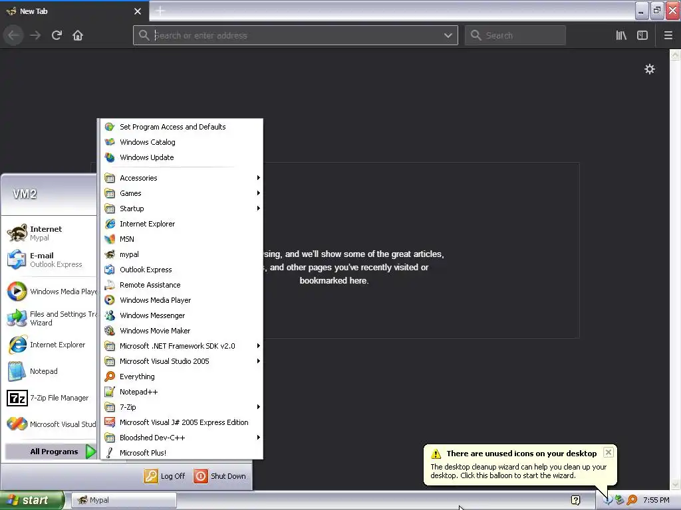Open Windows Media Player from recent programs

[x=49, y=292]
